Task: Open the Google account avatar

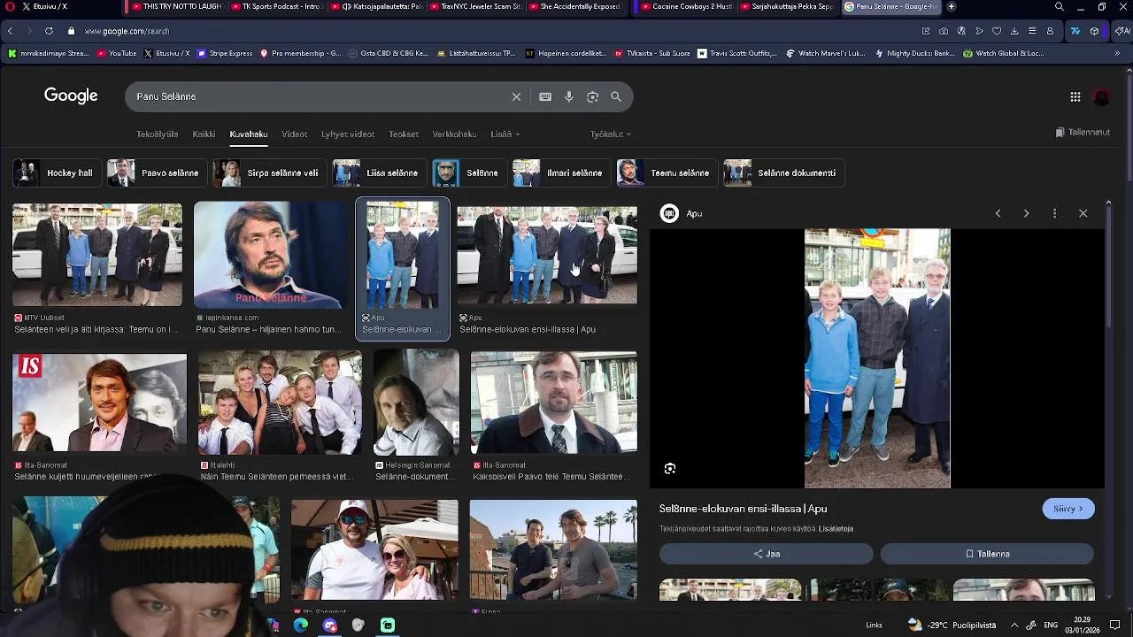Action: (1102, 96)
